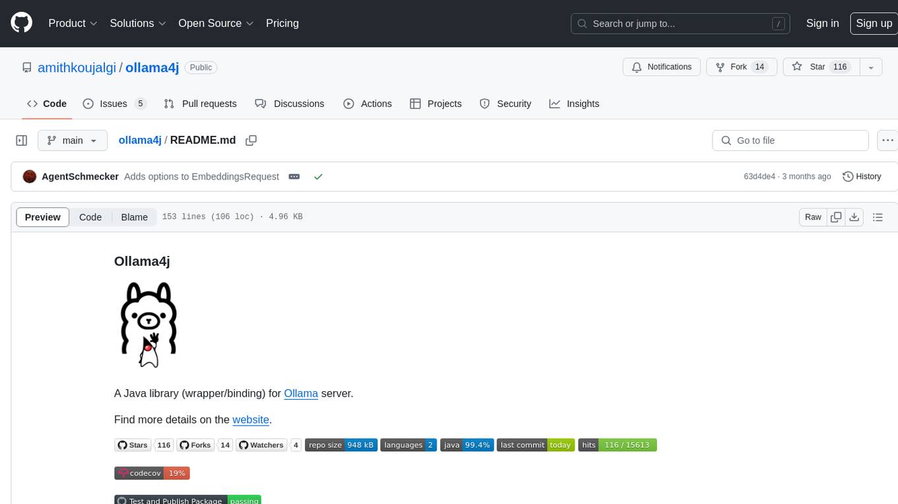Screen dimensions: 898x504
Task: Copy raw file contents
Action: [836, 217]
